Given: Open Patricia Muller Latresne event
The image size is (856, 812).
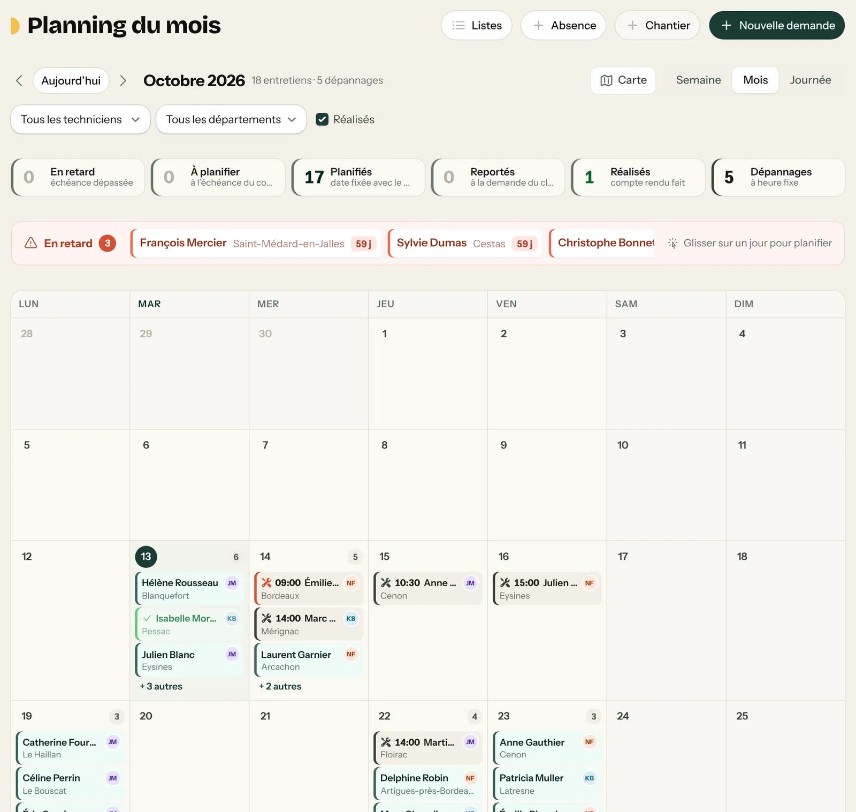Looking at the screenshot, I should 547,784.
